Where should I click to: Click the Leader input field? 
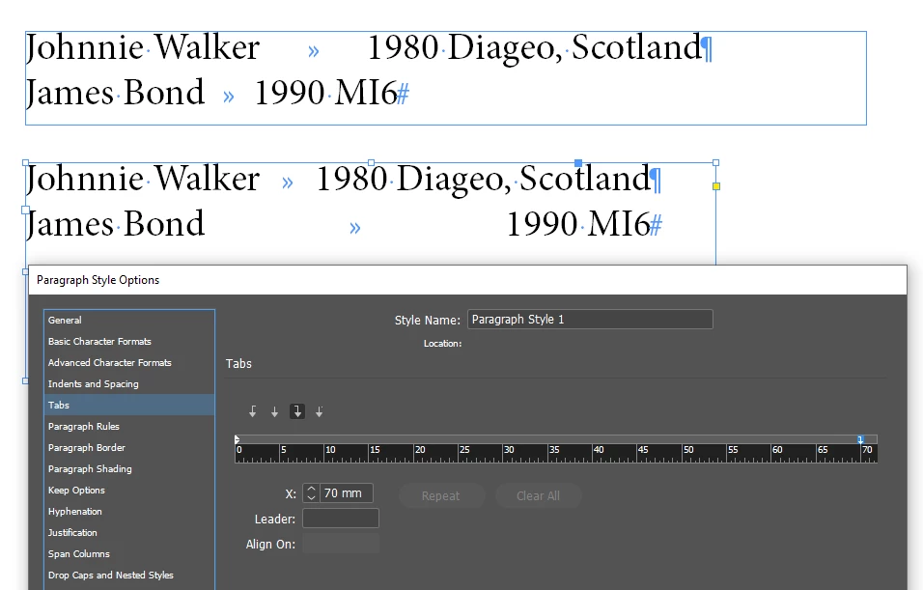click(x=340, y=519)
